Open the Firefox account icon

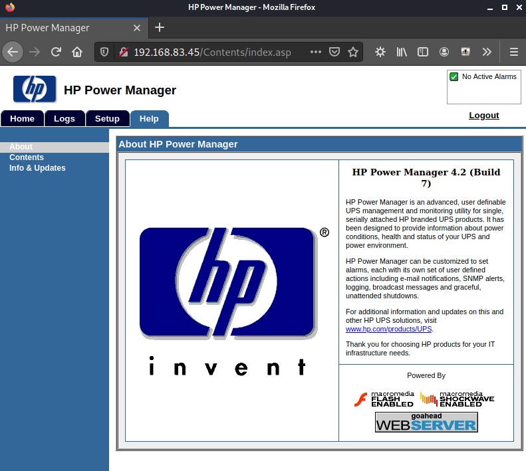pyautogui.click(x=444, y=52)
